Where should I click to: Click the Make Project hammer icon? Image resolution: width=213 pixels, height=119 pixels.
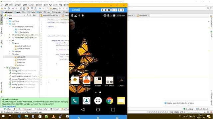pyautogui.click(x=47, y=8)
